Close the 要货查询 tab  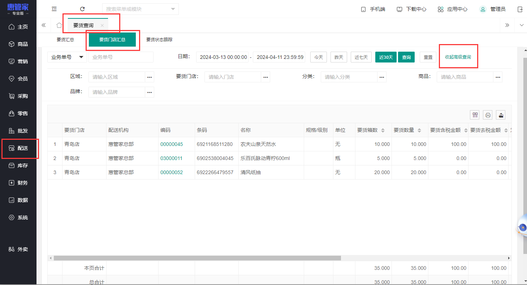tap(102, 25)
